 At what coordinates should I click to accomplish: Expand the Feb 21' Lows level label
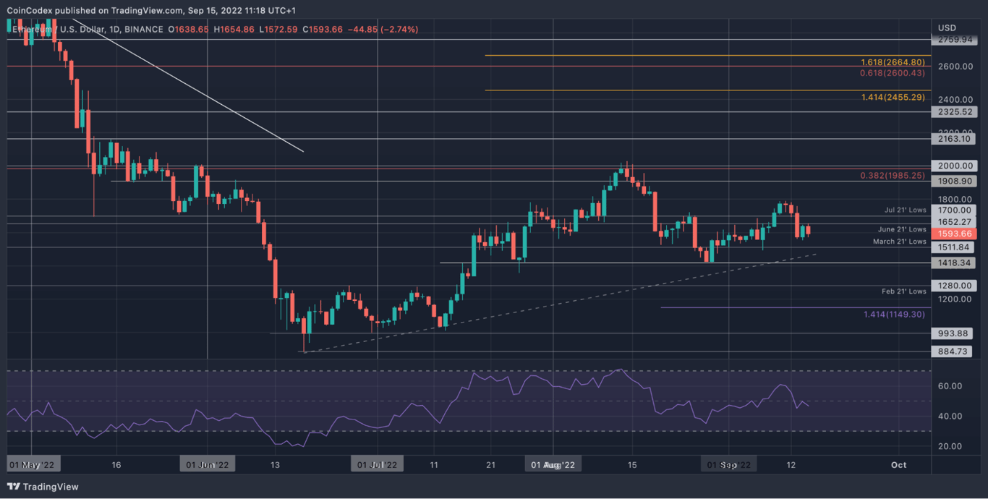click(903, 291)
